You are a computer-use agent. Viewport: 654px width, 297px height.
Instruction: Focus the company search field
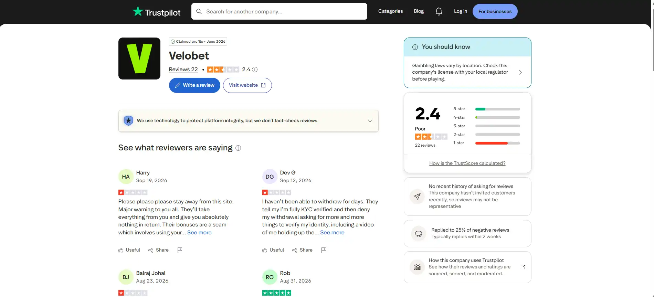click(279, 11)
